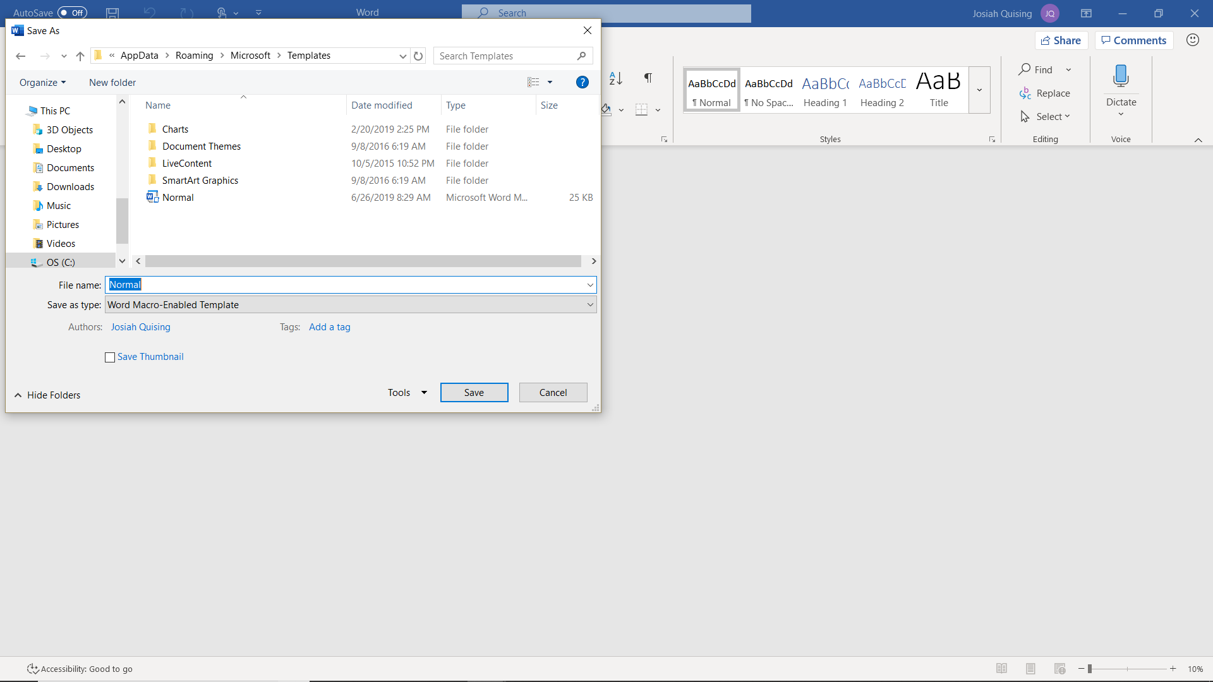Open the Tools menu

pyautogui.click(x=407, y=393)
